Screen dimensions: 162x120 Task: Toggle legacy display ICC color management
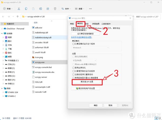coord(73,78)
